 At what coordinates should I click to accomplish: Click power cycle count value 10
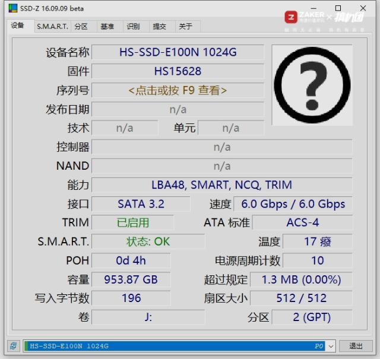(318, 260)
